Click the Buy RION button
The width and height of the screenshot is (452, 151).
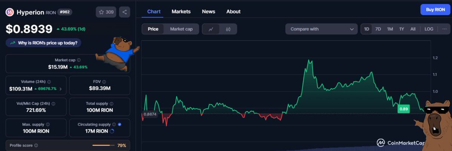(x=435, y=9)
